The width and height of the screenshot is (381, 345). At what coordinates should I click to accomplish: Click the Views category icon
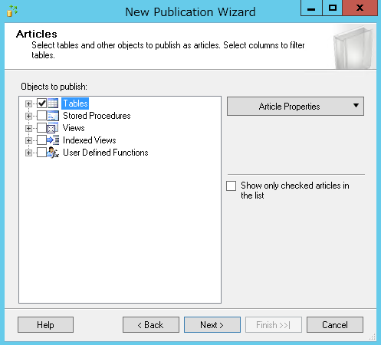point(52,128)
